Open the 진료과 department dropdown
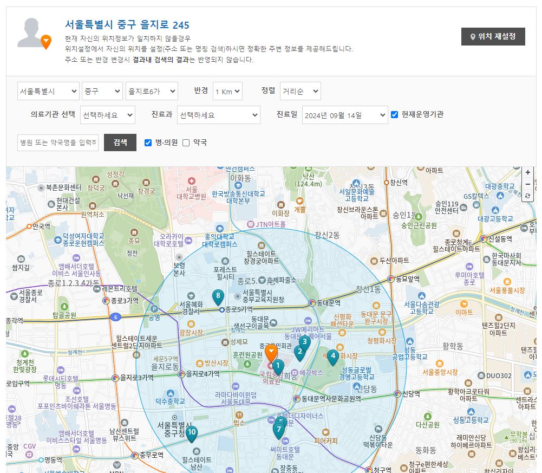 click(218, 115)
